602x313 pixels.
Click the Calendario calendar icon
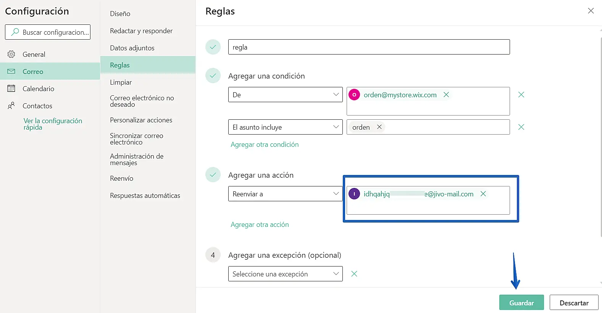pos(11,88)
